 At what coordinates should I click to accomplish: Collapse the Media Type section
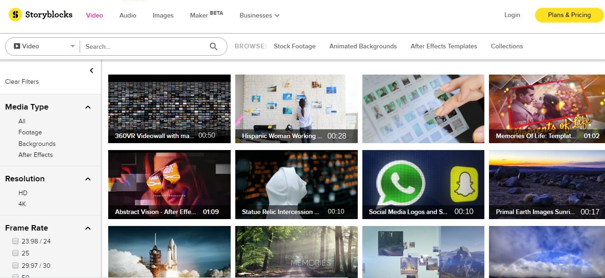coord(87,106)
